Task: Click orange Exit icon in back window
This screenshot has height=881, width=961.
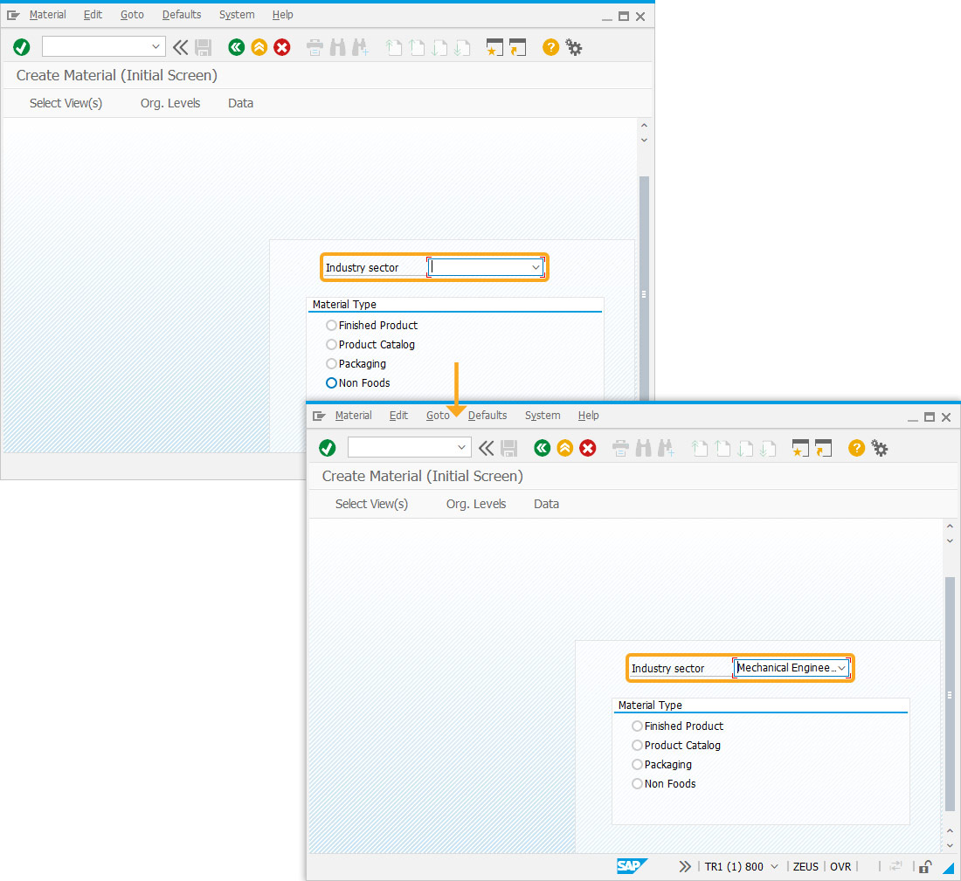Action: pyautogui.click(x=259, y=47)
